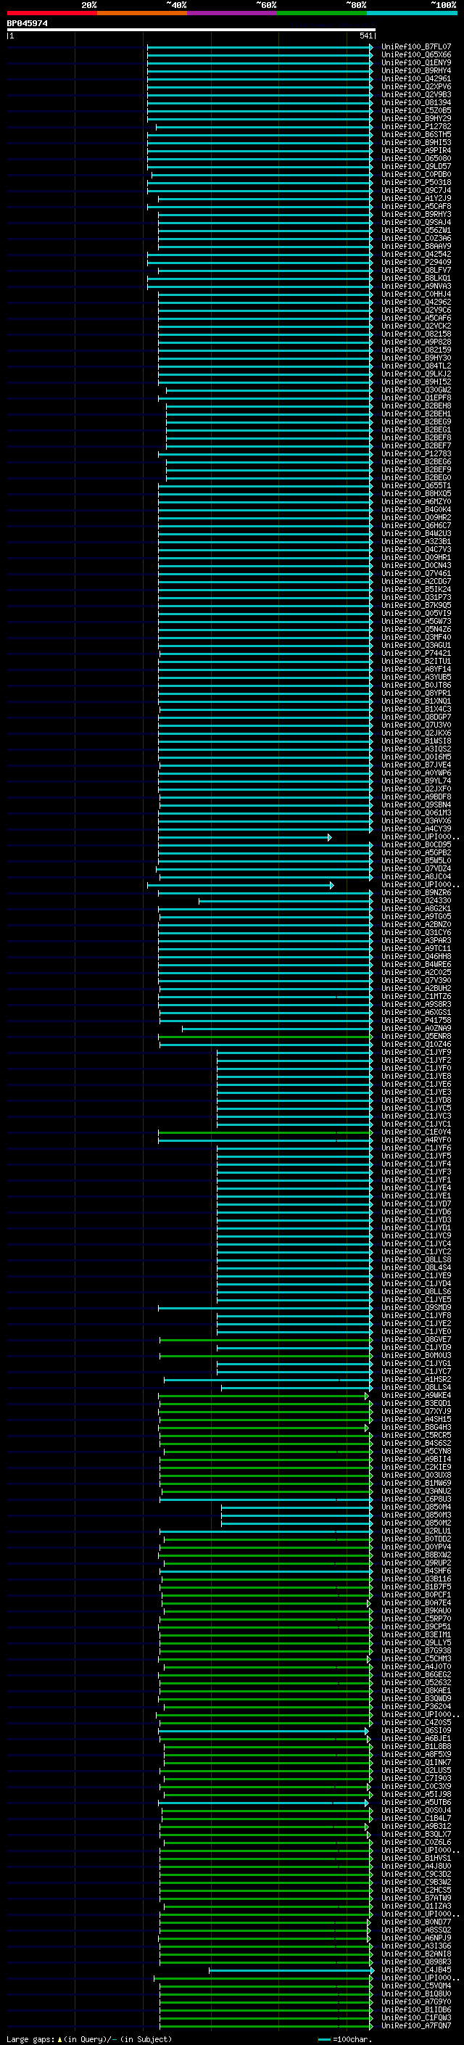464x2045 pixels.
Task: Select the UniRef100_B6STH5 label
Action: click(415, 134)
